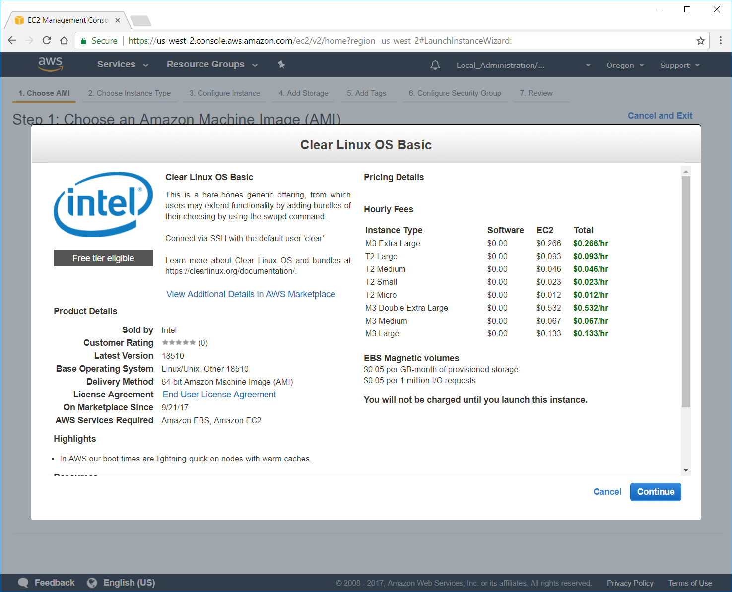Expand Resource Groups dropdown
Screen dimensions: 732x592
point(212,65)
